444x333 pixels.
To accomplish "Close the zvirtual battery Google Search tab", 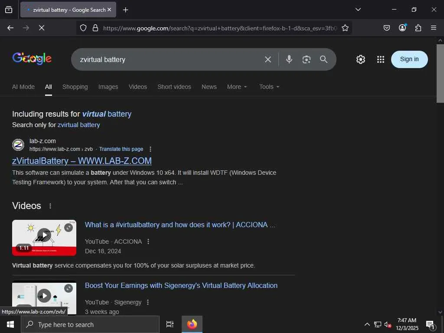I will coord(109,10).
